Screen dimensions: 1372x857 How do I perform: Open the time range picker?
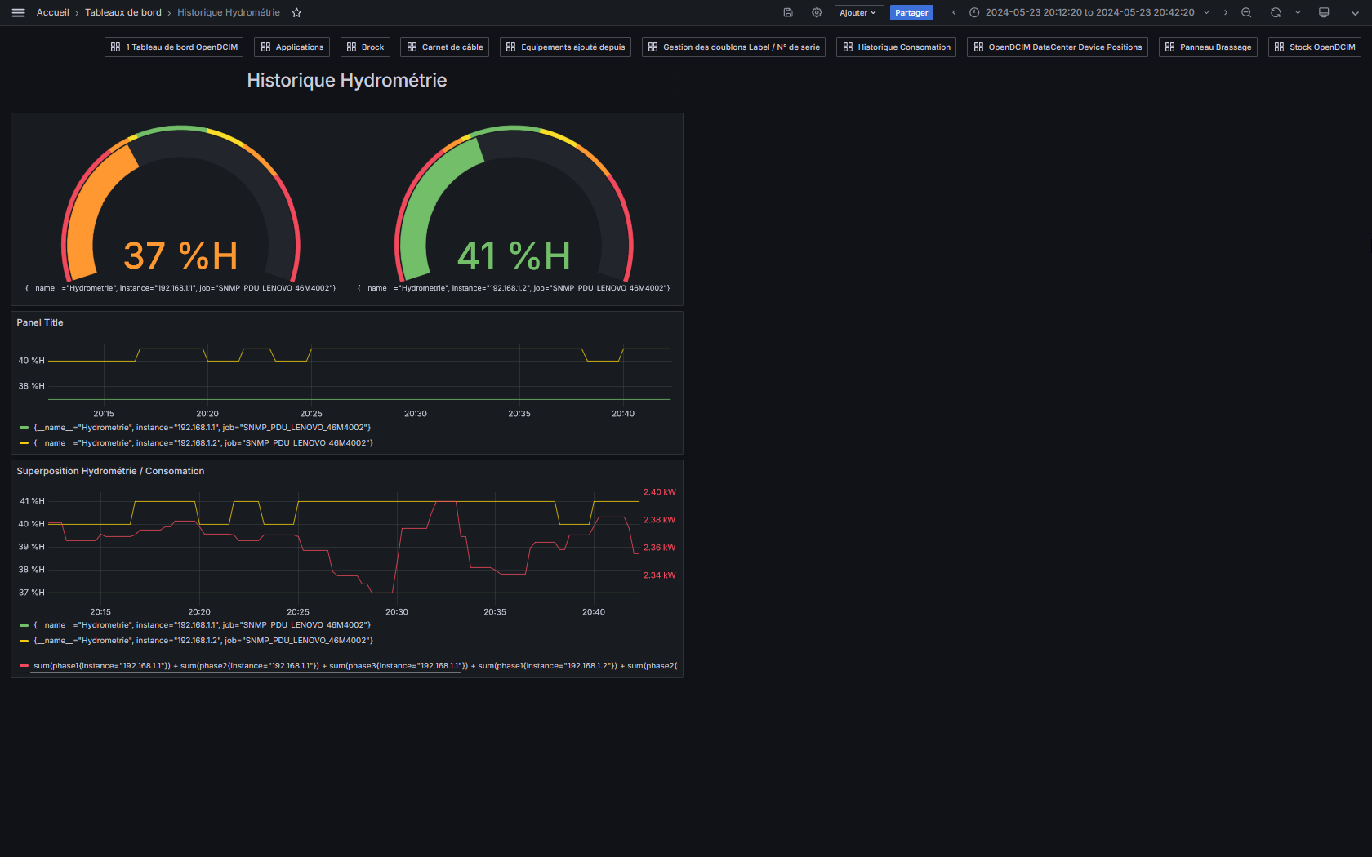1089,12
